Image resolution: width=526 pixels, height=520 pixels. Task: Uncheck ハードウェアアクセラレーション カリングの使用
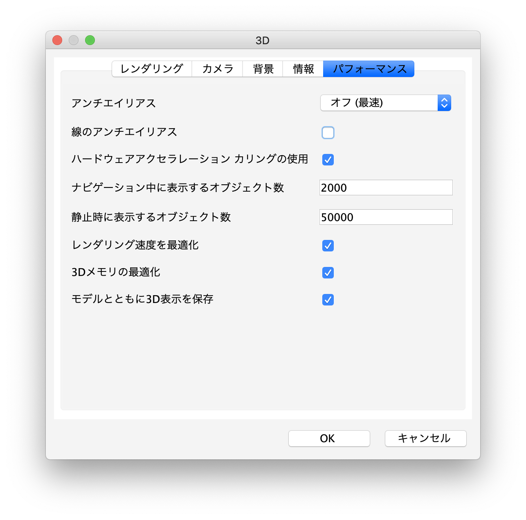click(x=328, y=160)
